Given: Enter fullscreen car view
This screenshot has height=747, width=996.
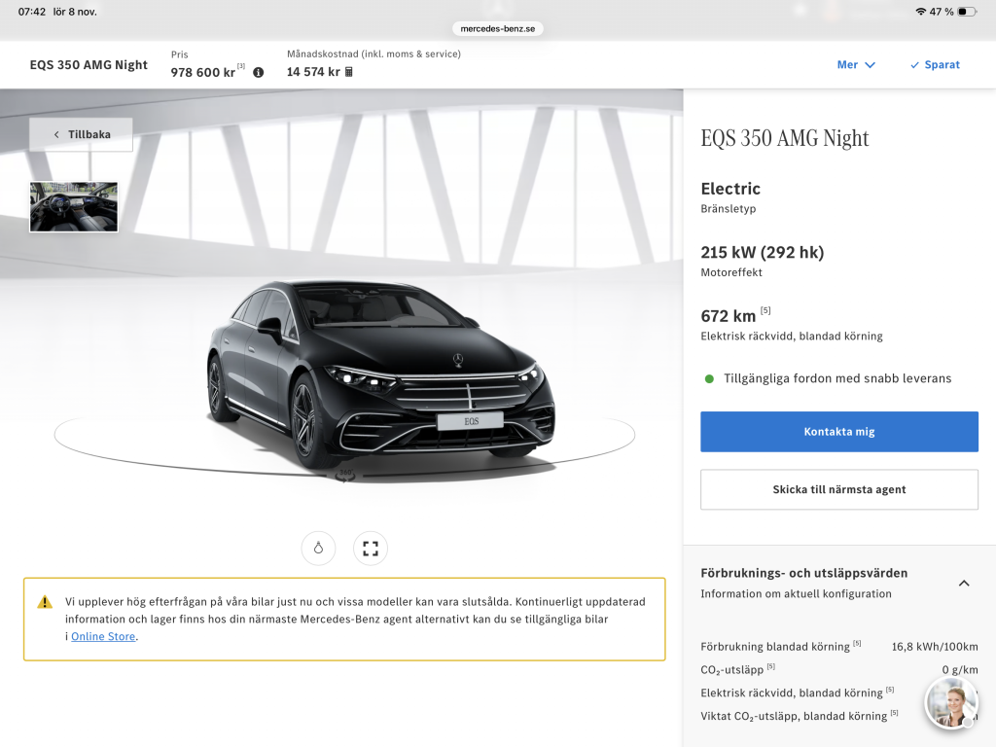Looking at the screenshot, I should [370, 549].
